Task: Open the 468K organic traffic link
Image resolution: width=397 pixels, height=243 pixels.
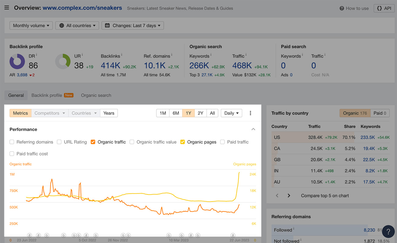Action: click(x=242, y=66)
